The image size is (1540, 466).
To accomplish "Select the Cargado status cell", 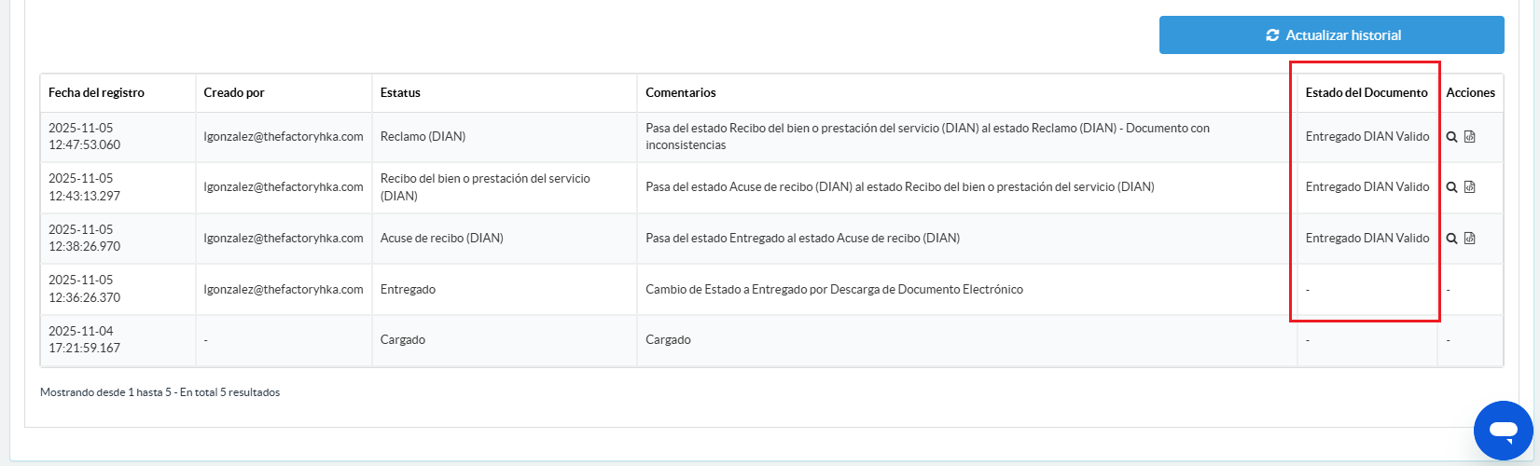I will pyautogui.click(x=403, y=340).
